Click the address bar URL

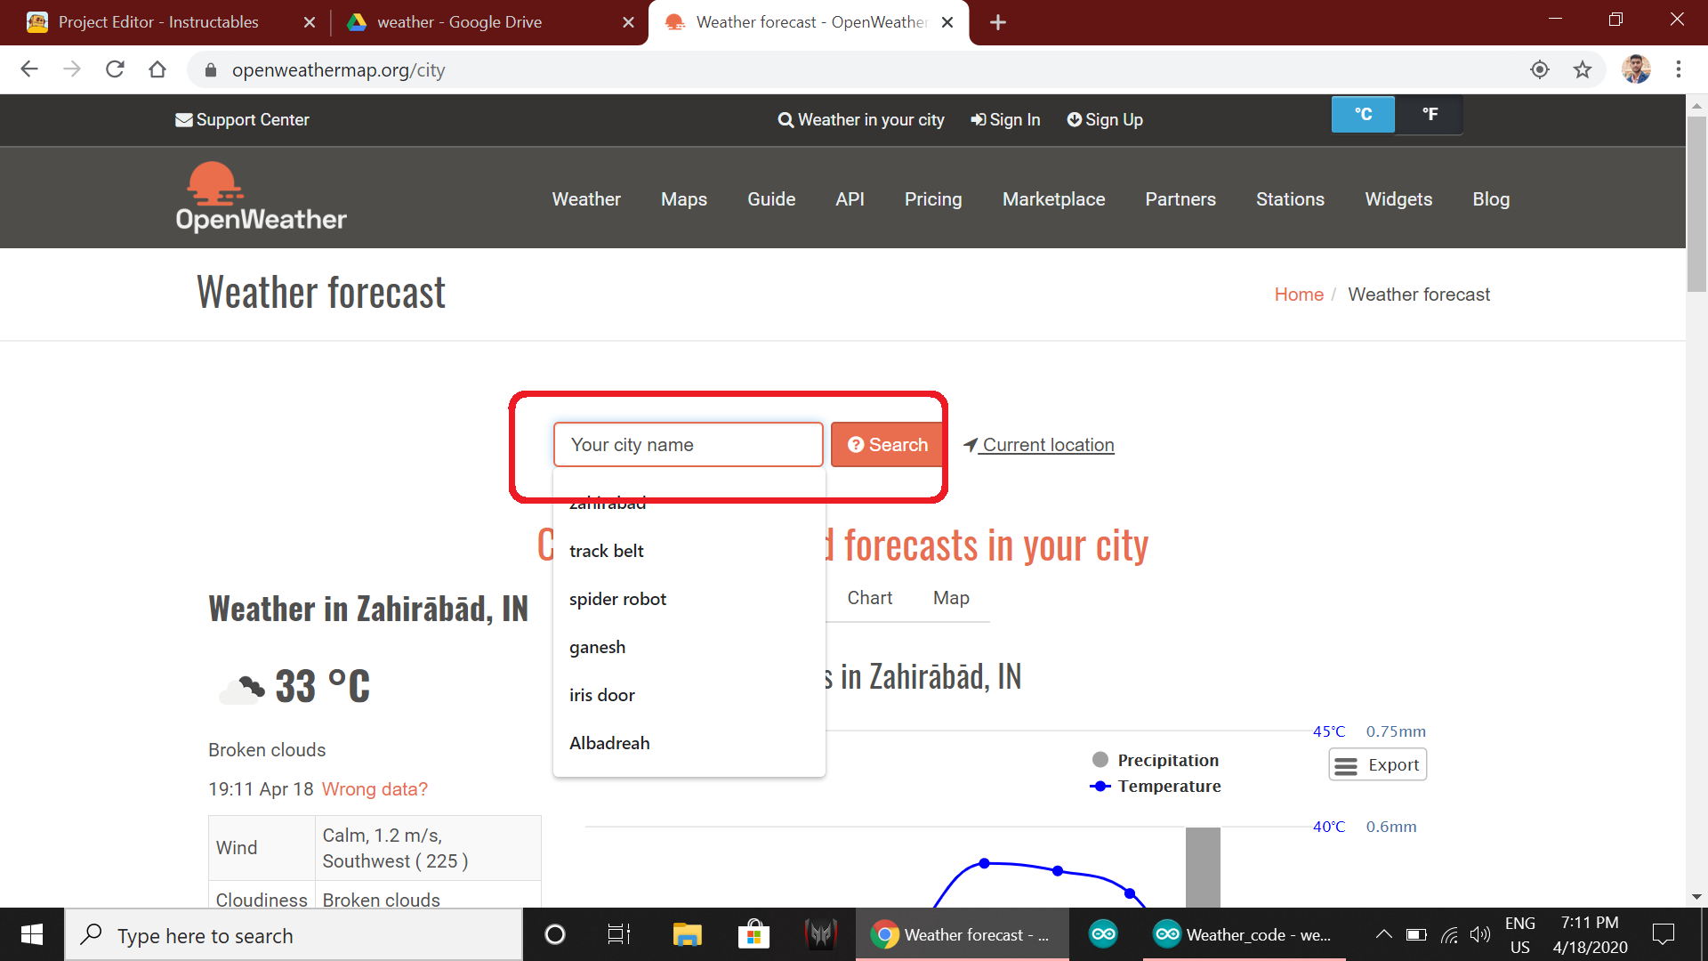pos(338,70)
